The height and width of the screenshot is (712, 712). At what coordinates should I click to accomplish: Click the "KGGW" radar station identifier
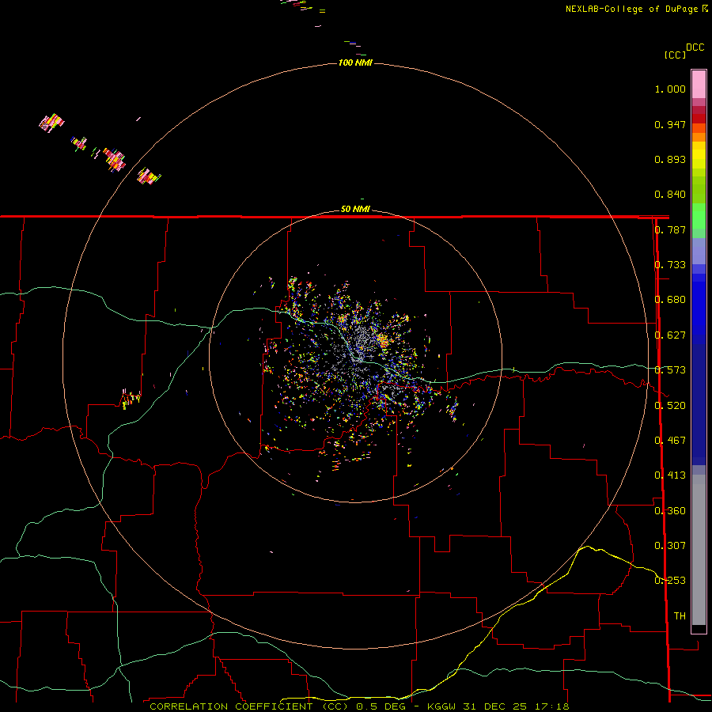441,706
